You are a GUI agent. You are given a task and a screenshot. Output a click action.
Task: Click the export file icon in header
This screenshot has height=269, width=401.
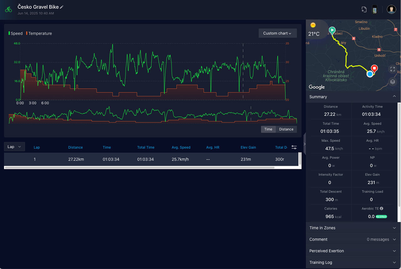click(364, 9)
